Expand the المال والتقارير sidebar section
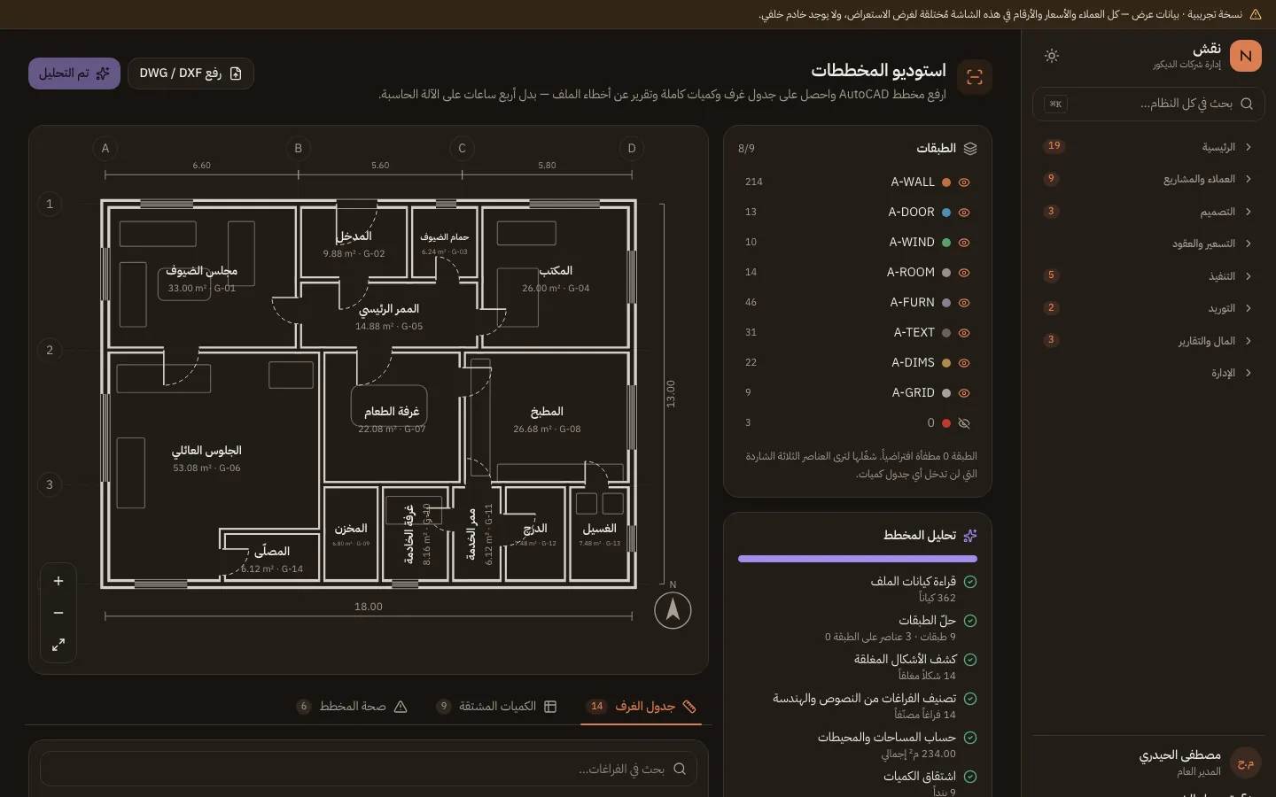The width and height of the screenshot is (1276, 797). (1148, 341)
